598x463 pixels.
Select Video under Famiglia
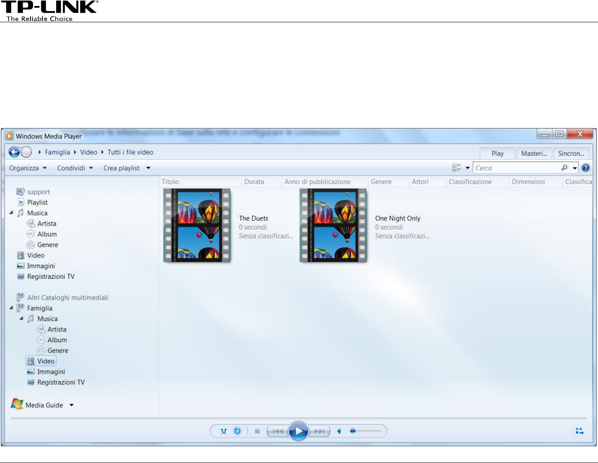tap(41, 361)
